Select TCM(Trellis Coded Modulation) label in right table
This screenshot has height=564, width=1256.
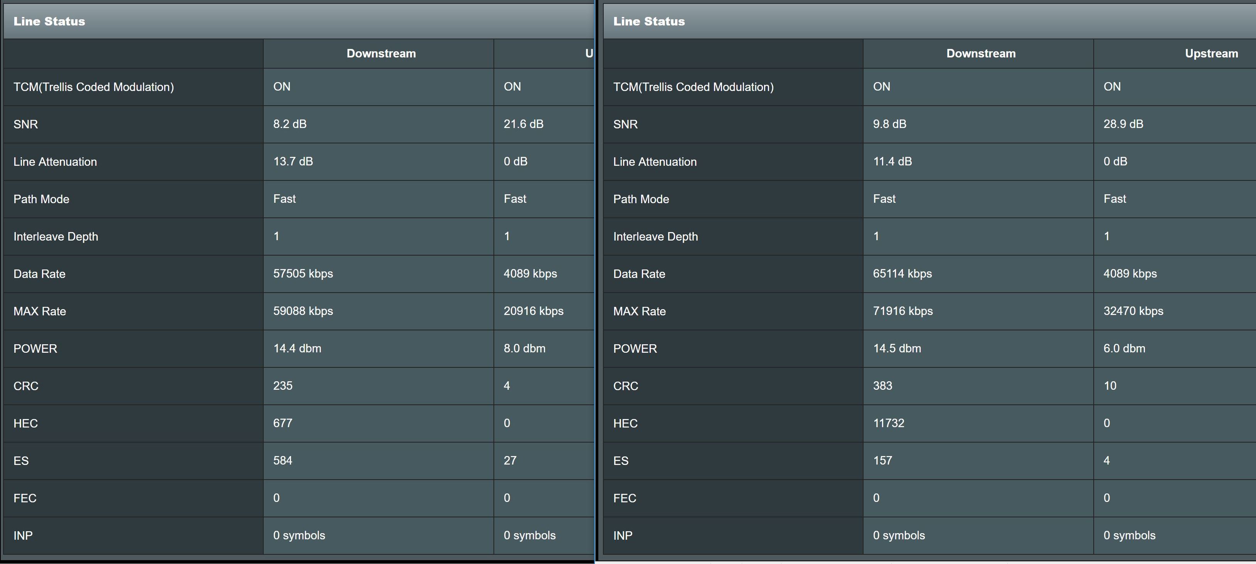[x=693, y=87]
